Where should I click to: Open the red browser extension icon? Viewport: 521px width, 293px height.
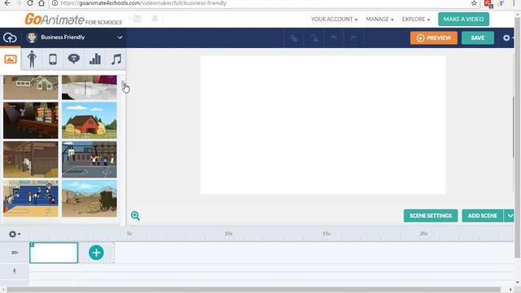click(x=488, y=3)
